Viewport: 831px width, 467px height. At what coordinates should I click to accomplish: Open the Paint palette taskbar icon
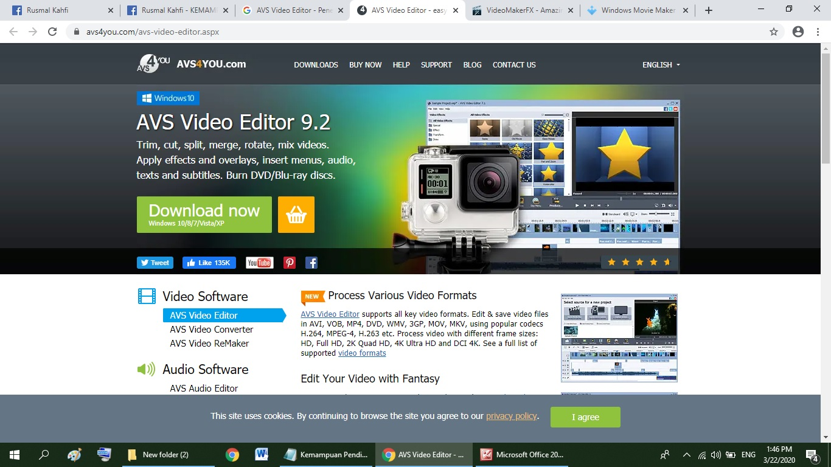(x=74, y=455)
